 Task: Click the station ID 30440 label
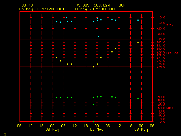click(27, 5)
